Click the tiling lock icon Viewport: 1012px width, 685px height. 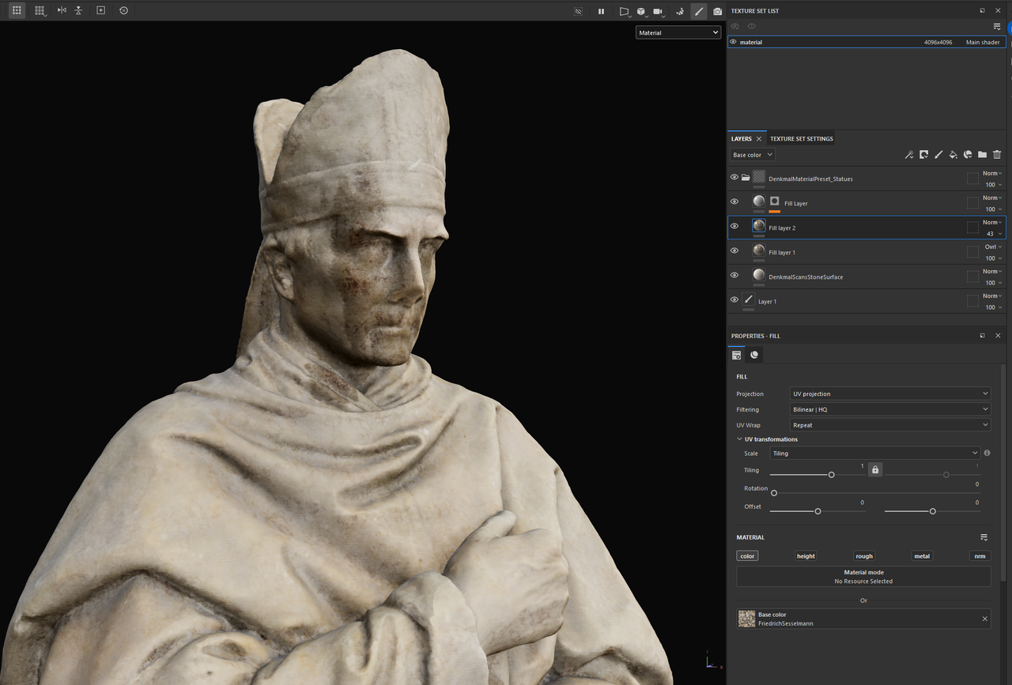pyautogui.click(x=875, y=469)
